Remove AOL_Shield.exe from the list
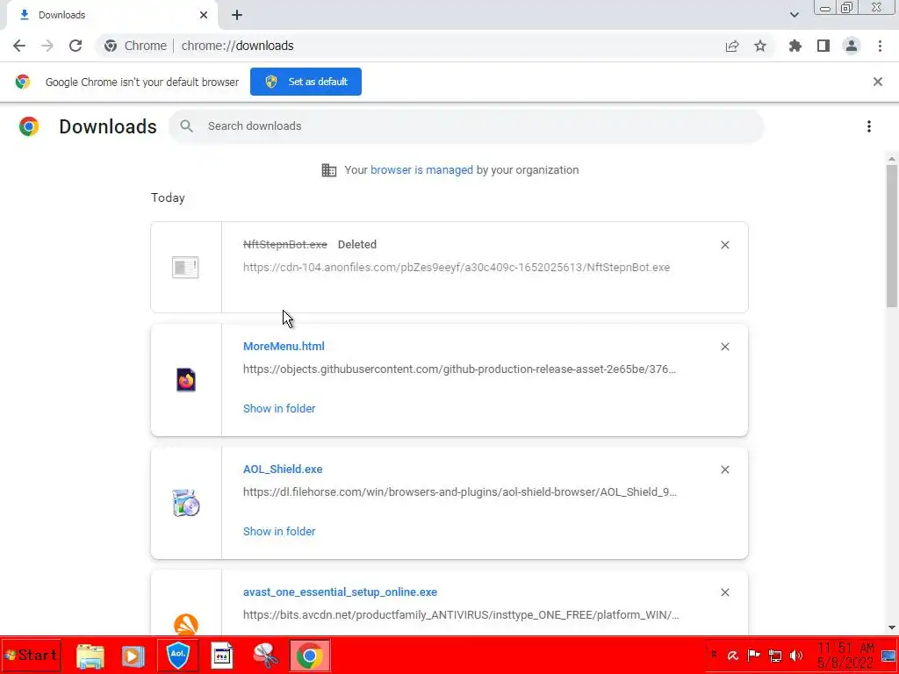Screen dimensions: 899x674 (724, 470)
